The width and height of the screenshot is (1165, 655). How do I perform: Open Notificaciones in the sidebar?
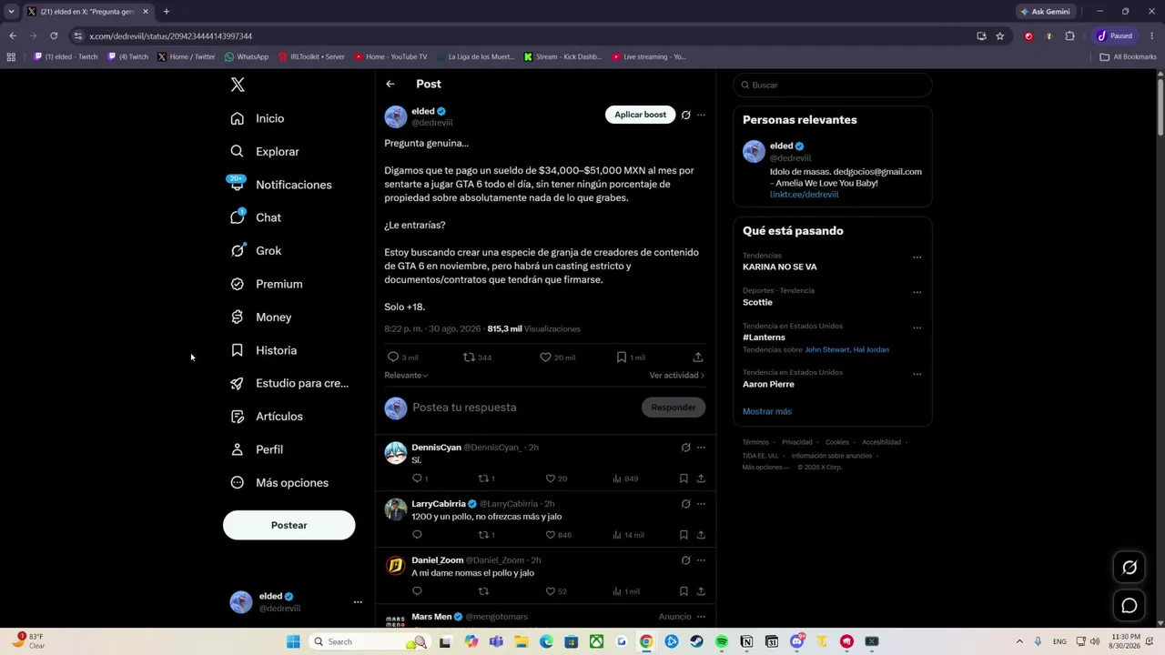point(281,185)
